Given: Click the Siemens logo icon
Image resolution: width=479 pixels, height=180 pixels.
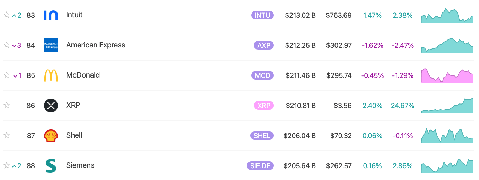Looking at the screenshot, I should pyautogui.click(x=51, y=166).
